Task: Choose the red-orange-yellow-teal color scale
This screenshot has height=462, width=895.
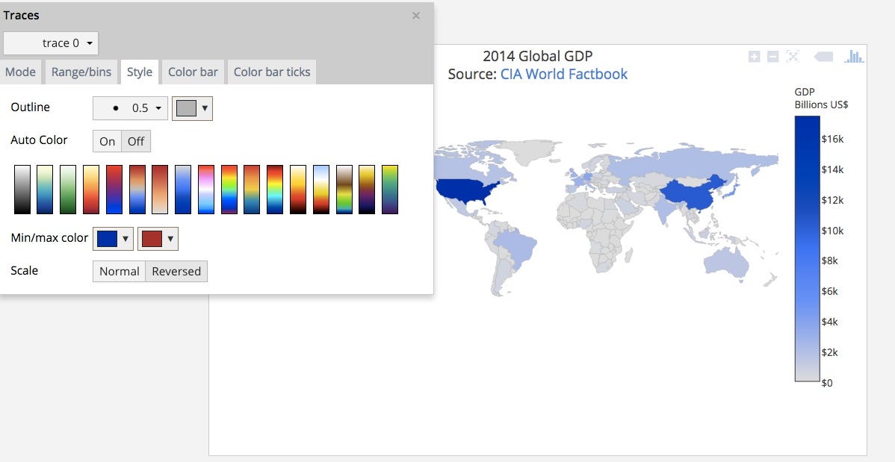Action: click(252, 190)
